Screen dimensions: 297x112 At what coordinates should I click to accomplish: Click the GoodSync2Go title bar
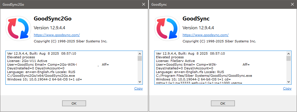70,4
